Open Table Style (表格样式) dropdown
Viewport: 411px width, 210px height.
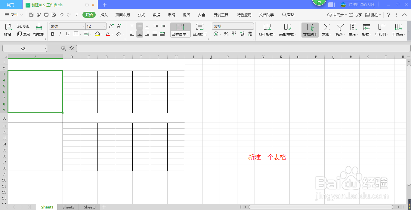pyautogui.click(x=288, y=34)
